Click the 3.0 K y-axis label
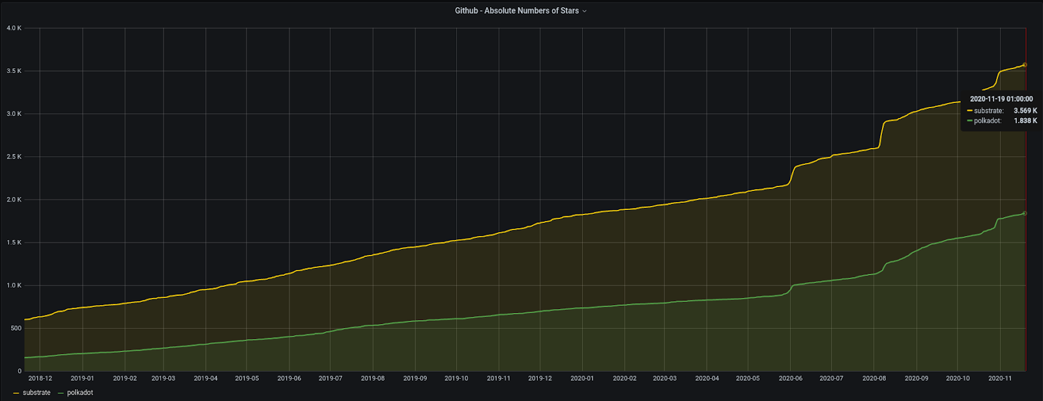Viewport: 1043px width, 401px height. tap(14, 114)
